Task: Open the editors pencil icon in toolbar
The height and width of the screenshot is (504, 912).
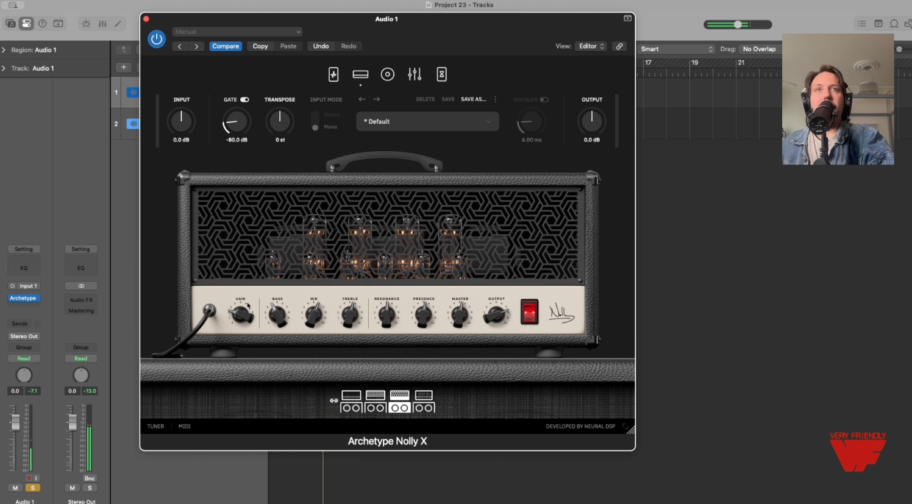Action: (x=118, y=24)
